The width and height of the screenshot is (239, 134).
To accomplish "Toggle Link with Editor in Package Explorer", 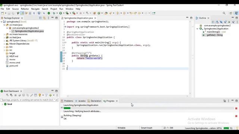I will click(44, 18).
